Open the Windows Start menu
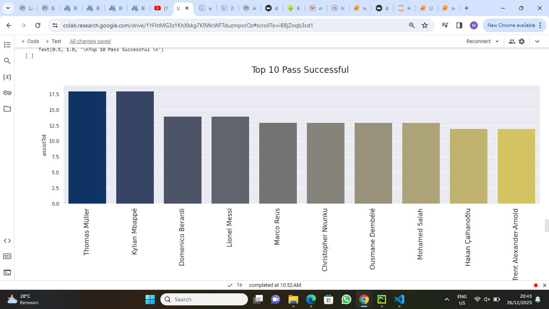The height and width of the screenshot is (309, 549). click(x=150, y=299)
